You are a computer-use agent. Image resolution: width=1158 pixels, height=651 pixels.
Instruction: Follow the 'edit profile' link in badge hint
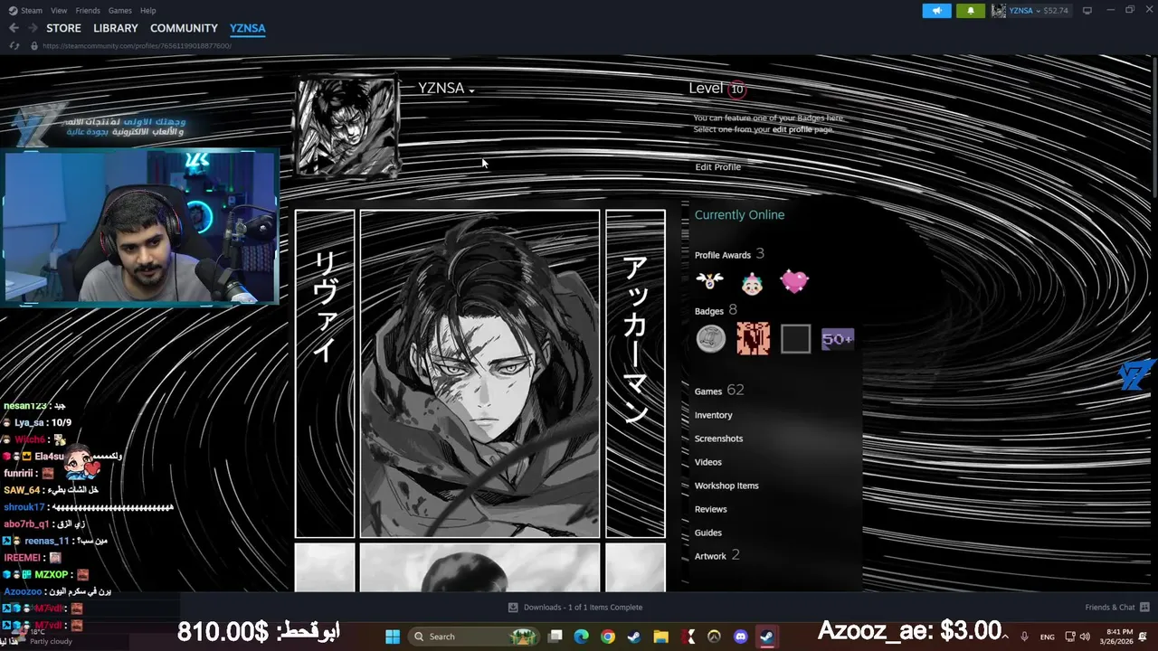pyautogui.click(x=793, y=129)
